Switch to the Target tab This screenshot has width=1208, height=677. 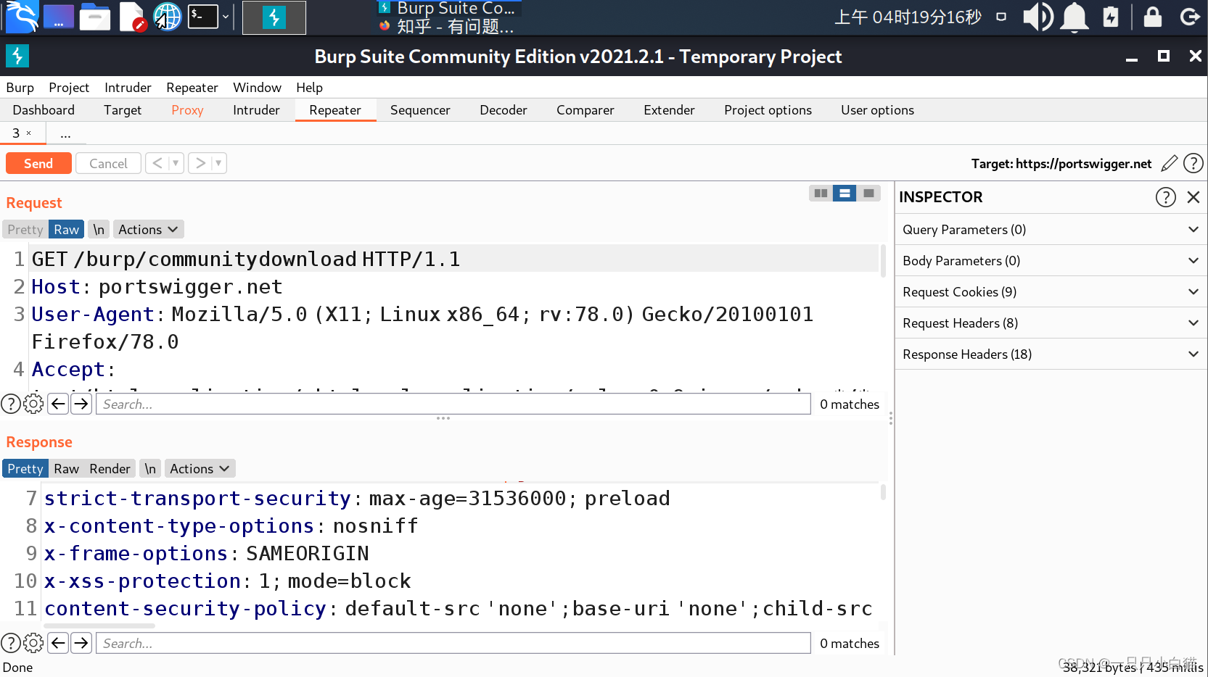(x=123, y=110)
